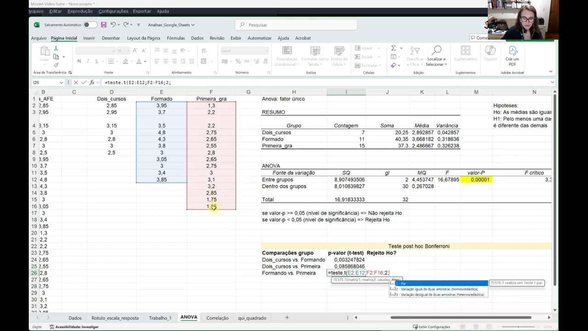
Task: Toggle underline S formatting
Action: (x=96, y=61)
